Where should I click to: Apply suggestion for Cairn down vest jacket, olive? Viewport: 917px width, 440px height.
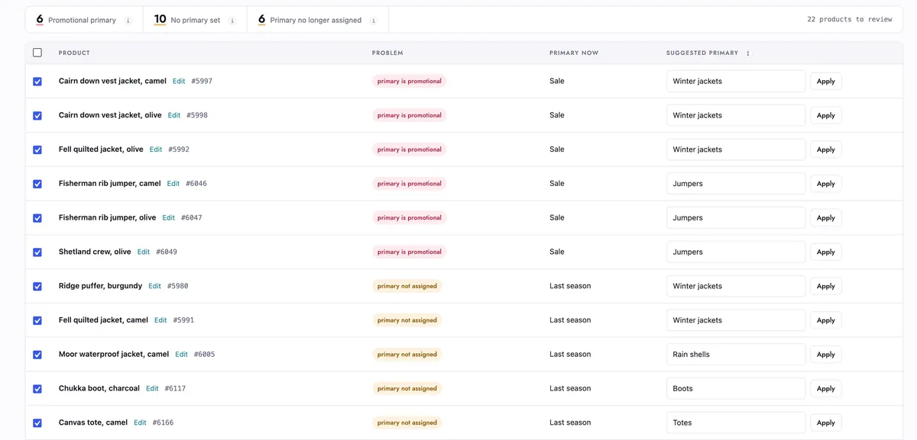pyautogui.click(x=826, y=116)
